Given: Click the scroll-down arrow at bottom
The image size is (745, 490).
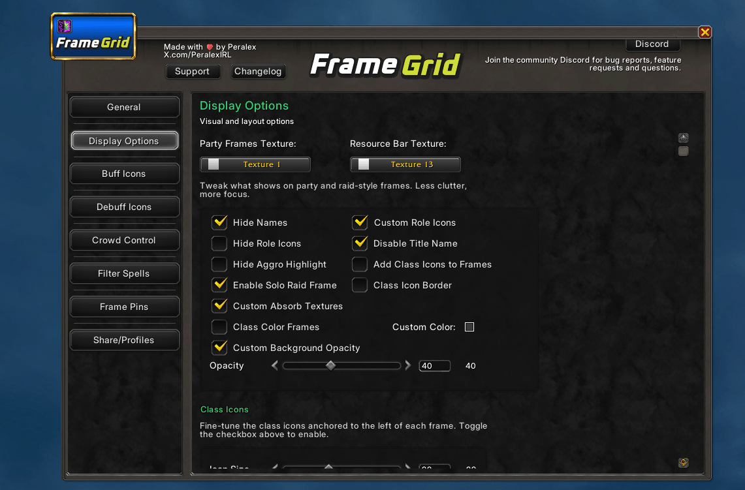Looking at the screenshot, I should [683, 463].
